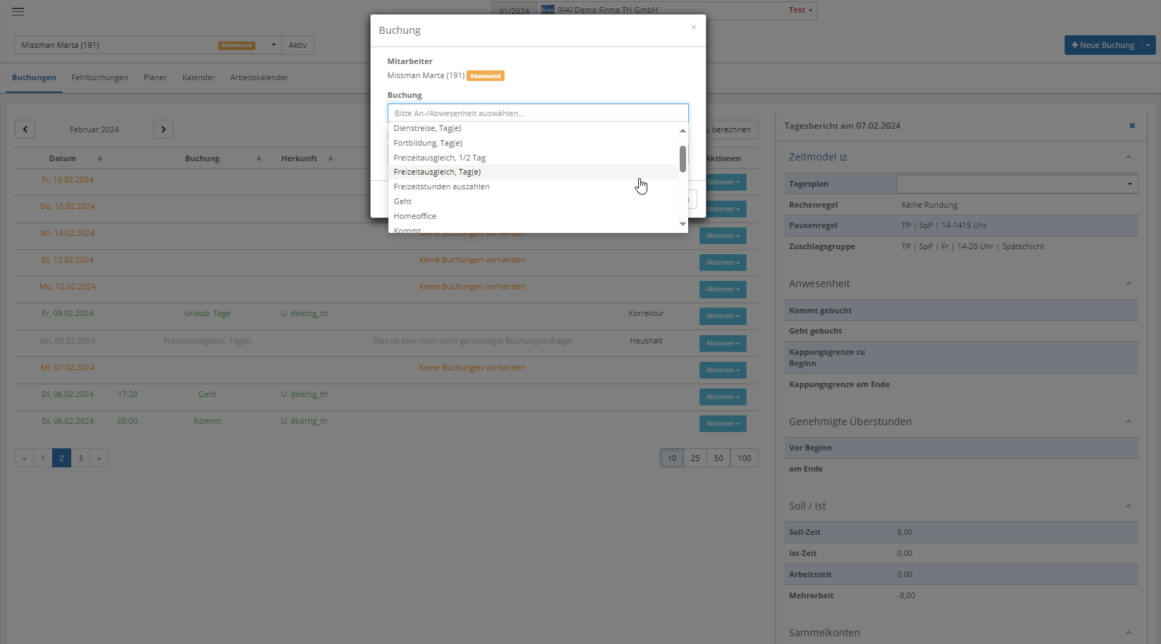Close the Tagesbericht panel
Viewport: 1161px width, 644px height.
[1132, 126]
